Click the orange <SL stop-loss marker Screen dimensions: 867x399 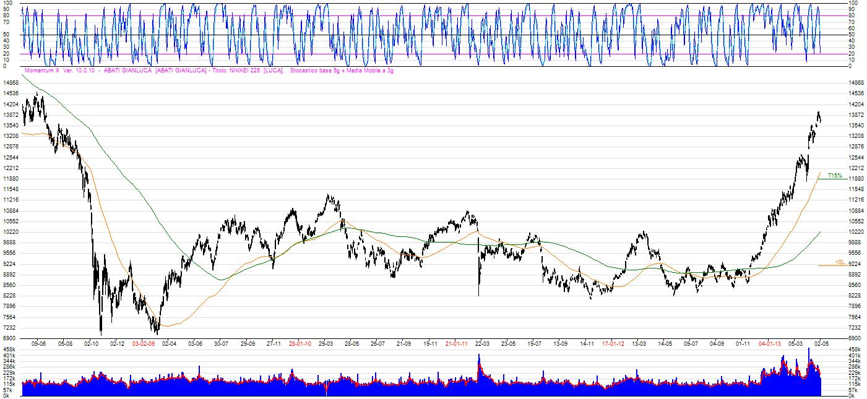pos(840,262)
